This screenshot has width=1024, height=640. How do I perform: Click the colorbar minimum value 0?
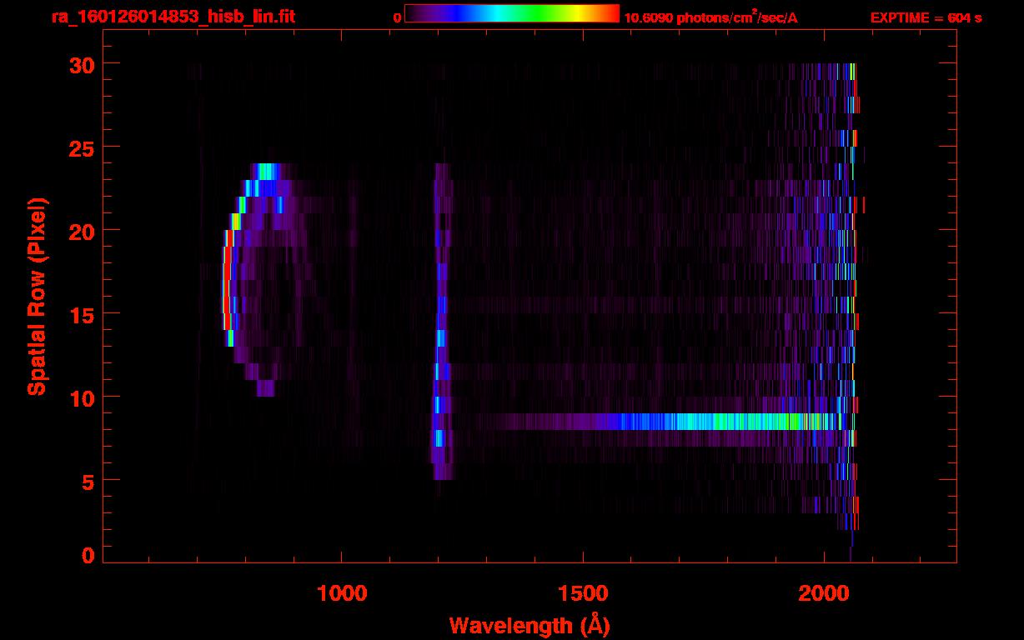pos(397,18)
